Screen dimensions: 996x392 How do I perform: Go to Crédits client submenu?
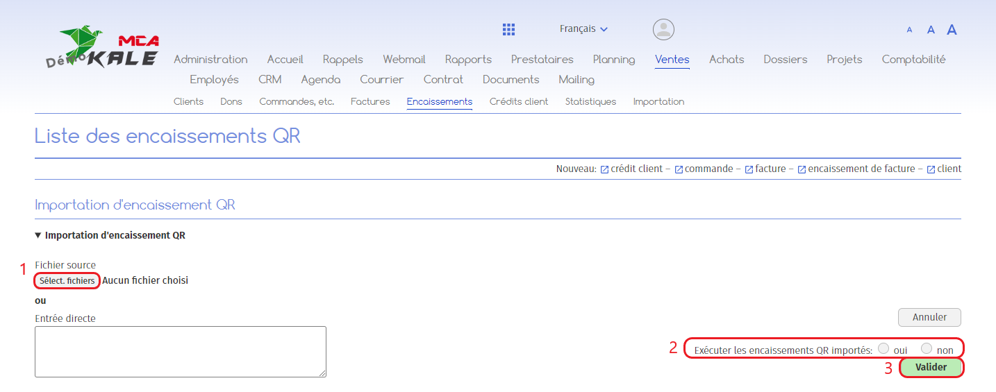519,101
